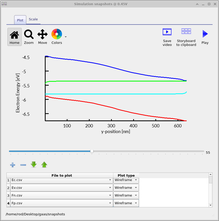The width and height of the screenshot is (219, 221).
Task: Switch to the Scale tab
Action: pos(33,19)
